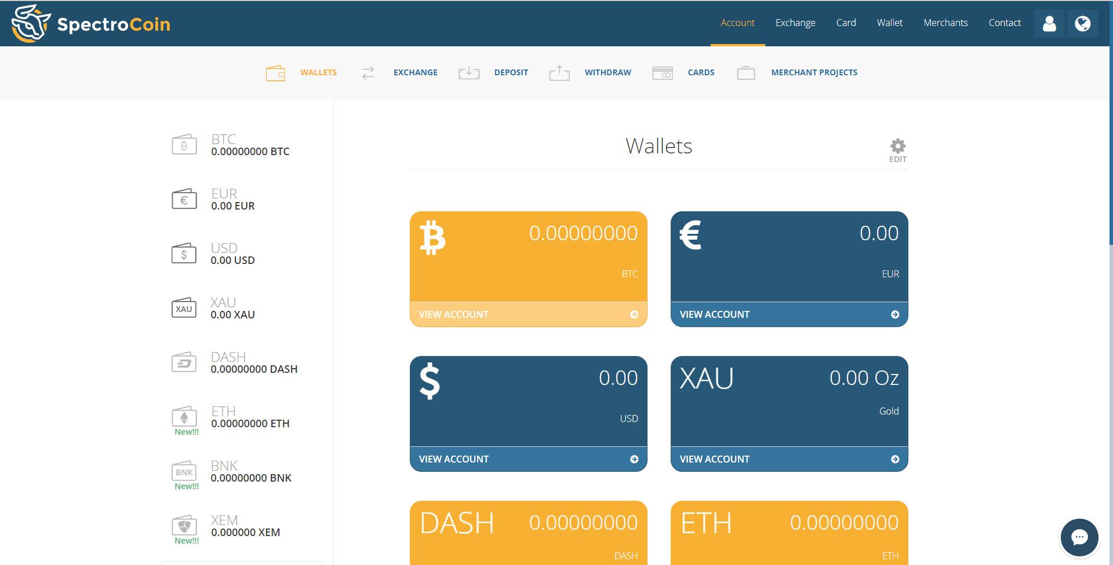Click the Wallets wallet icon in the sub-navigation
Viewport: 1113px width, 565px height.
[x=275, y=73]
